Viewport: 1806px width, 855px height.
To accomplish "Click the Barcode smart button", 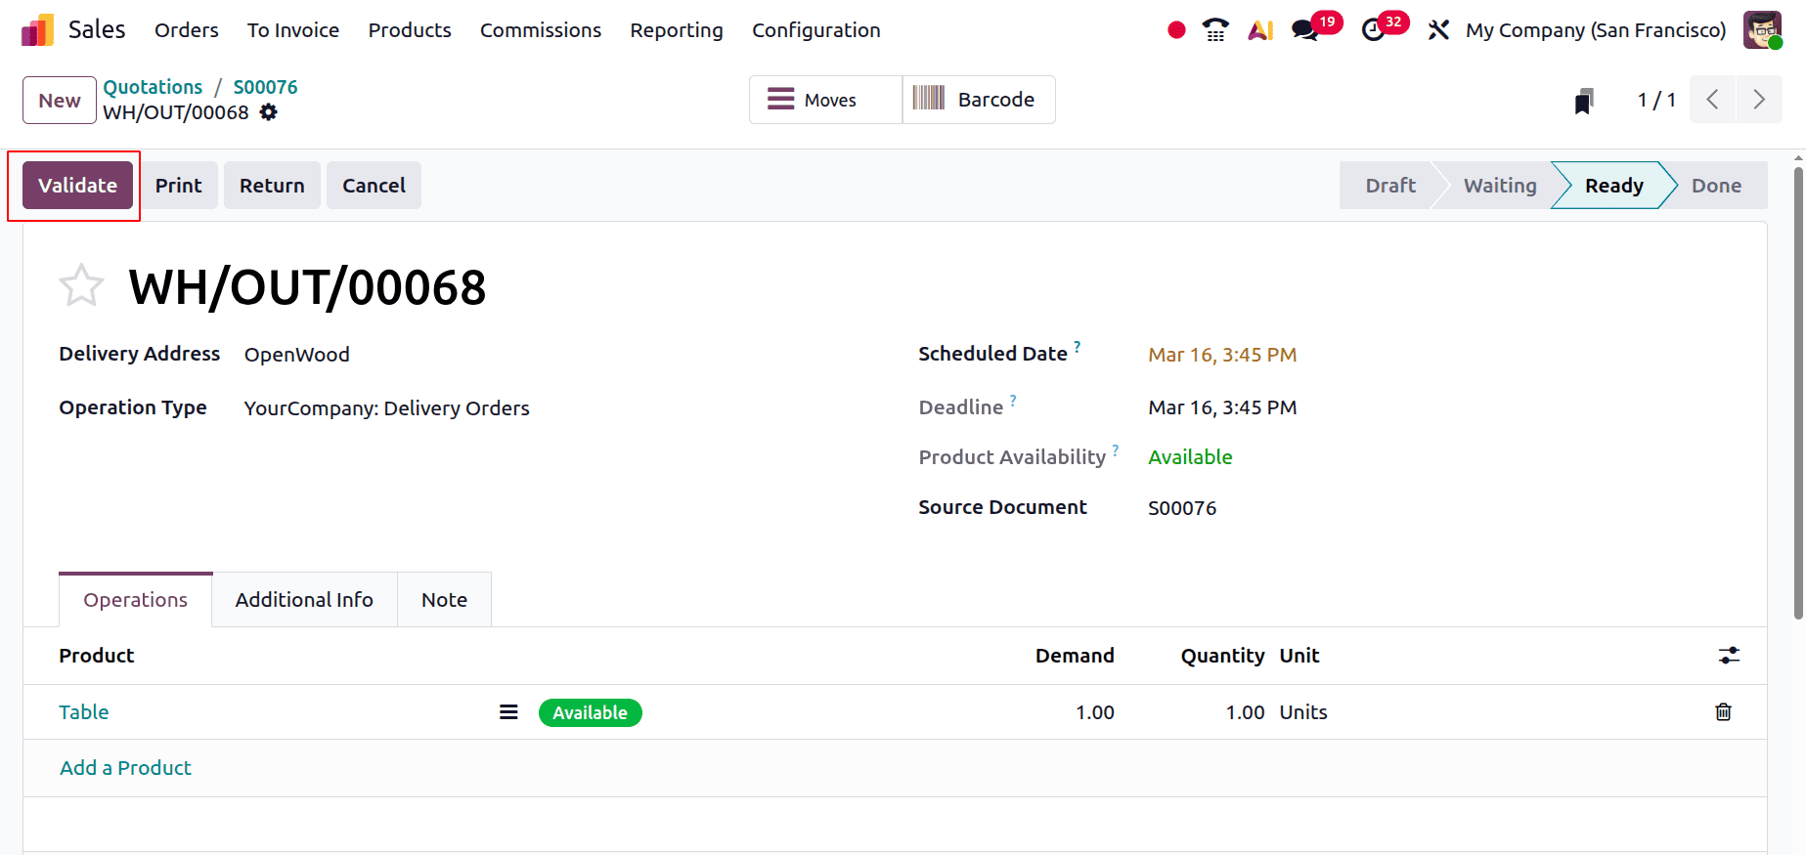I will coord(979,100).
